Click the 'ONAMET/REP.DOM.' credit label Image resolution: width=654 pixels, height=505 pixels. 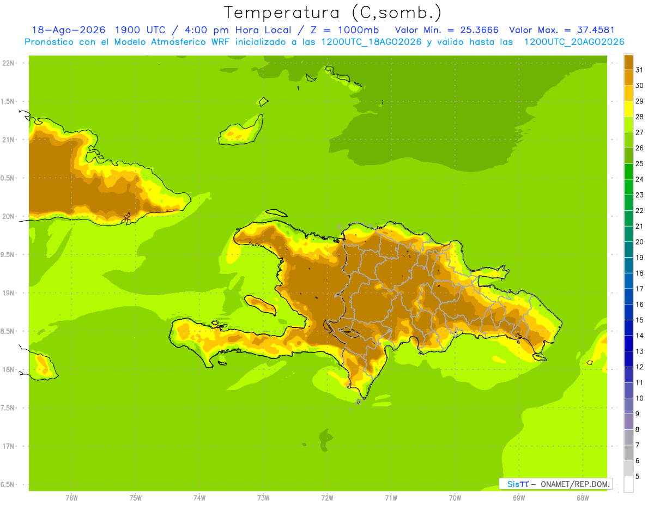coord(574,484)
